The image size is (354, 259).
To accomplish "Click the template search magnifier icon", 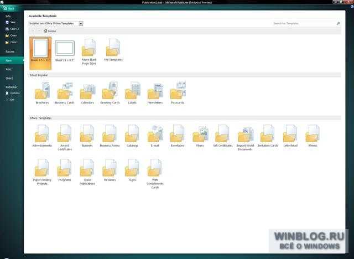I will (x=338, y=23).
